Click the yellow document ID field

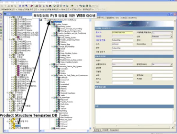tap(122, 33)
